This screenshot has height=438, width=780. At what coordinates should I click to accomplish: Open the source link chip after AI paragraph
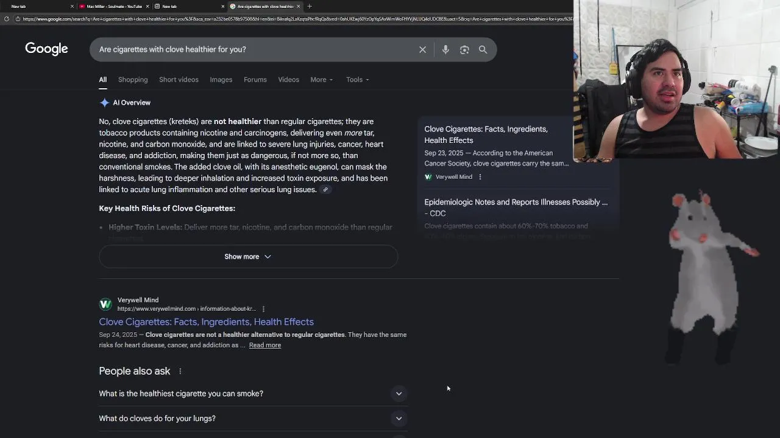pos(325,190)
